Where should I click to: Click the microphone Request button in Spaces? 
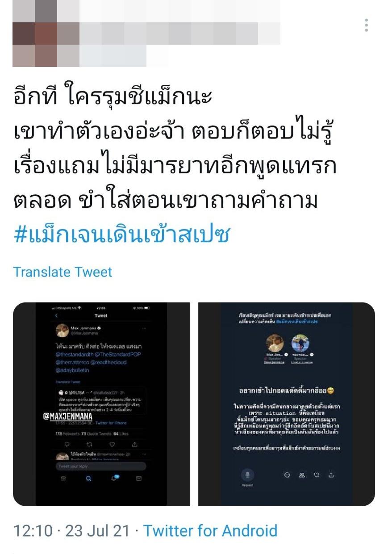coord(247,476)
